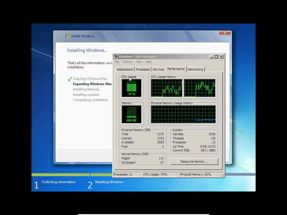Open the Options menu
Screen dimensions: 287x215
pyautogui.click(x=128, y=62)
